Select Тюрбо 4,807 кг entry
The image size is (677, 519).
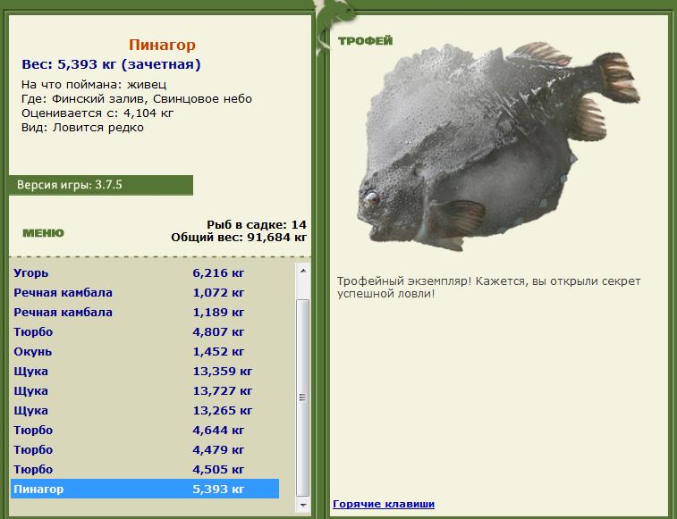[145, 331]
